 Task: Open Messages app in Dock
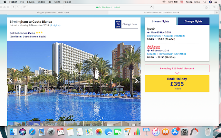click(108, 132)
